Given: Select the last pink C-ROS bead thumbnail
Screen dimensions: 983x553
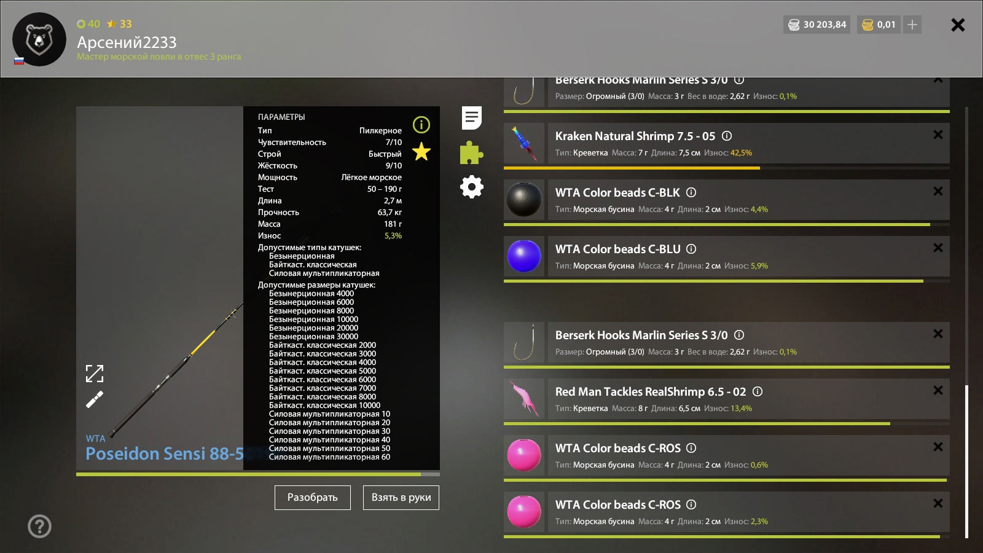Looking at the screenshot, I should point(524,512).
